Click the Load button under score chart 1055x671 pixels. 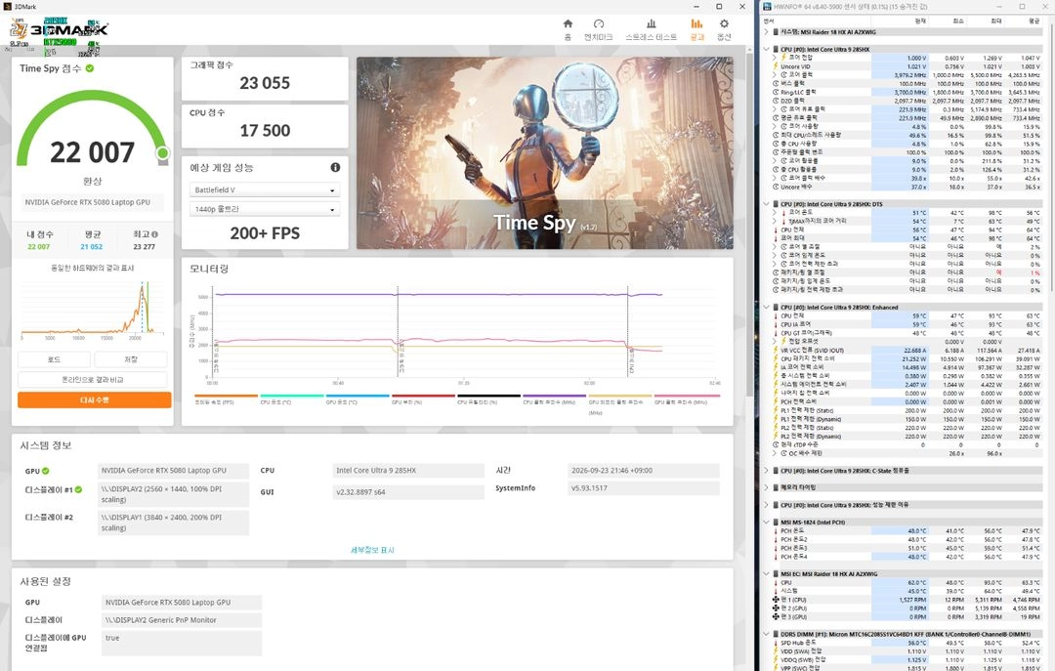55,359
